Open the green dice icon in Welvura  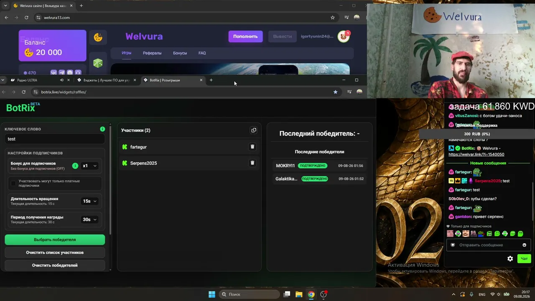click(98, 63)
